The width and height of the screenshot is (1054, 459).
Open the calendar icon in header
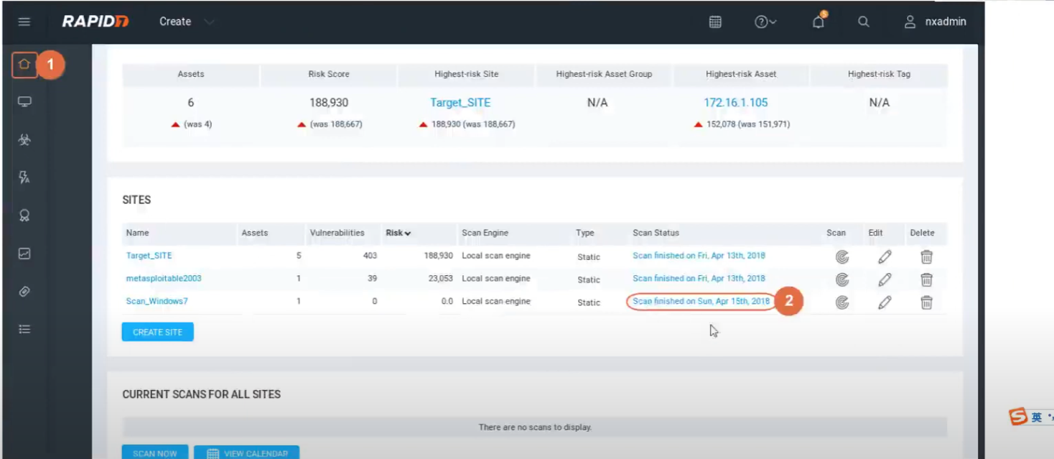715,22
